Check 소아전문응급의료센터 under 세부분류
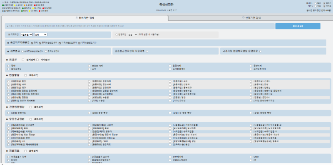 pos(22,51)
